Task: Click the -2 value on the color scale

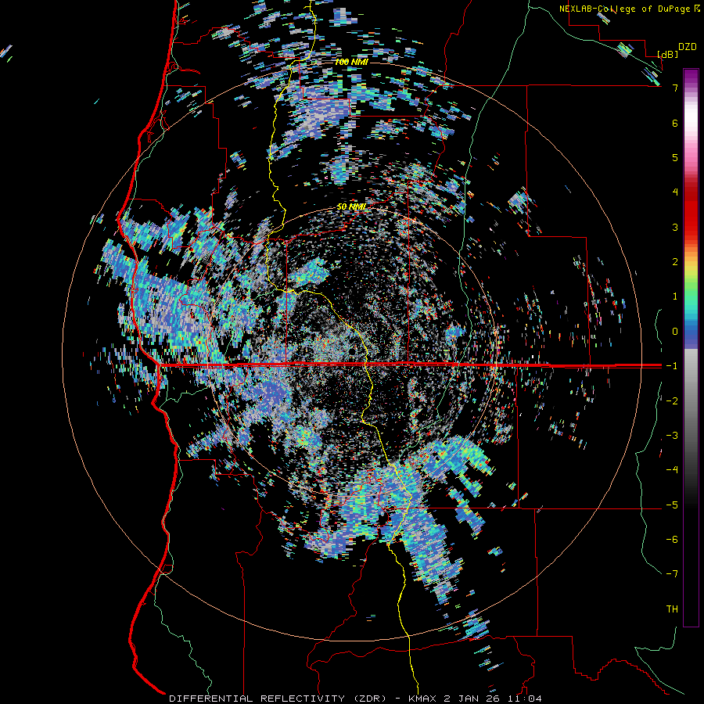Action: [x=672, y=401]
